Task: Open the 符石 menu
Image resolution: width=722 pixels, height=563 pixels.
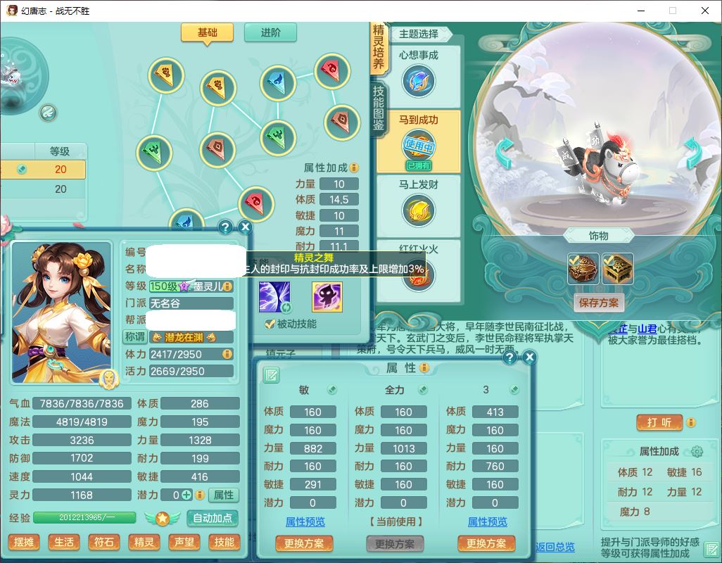Action: pos(104,543)
